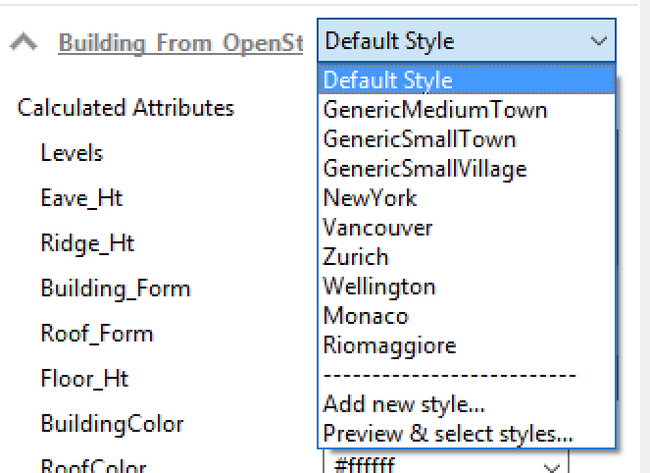This screenshot has width=650, height=473.
Task: Apply the Wellington style
Action: click(x=378, y=287)
